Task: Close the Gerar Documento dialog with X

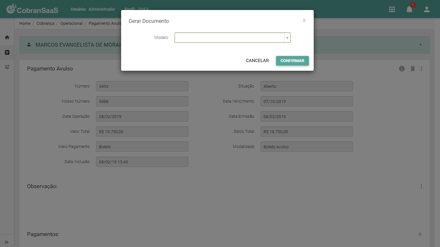Action: pos(304,21)
